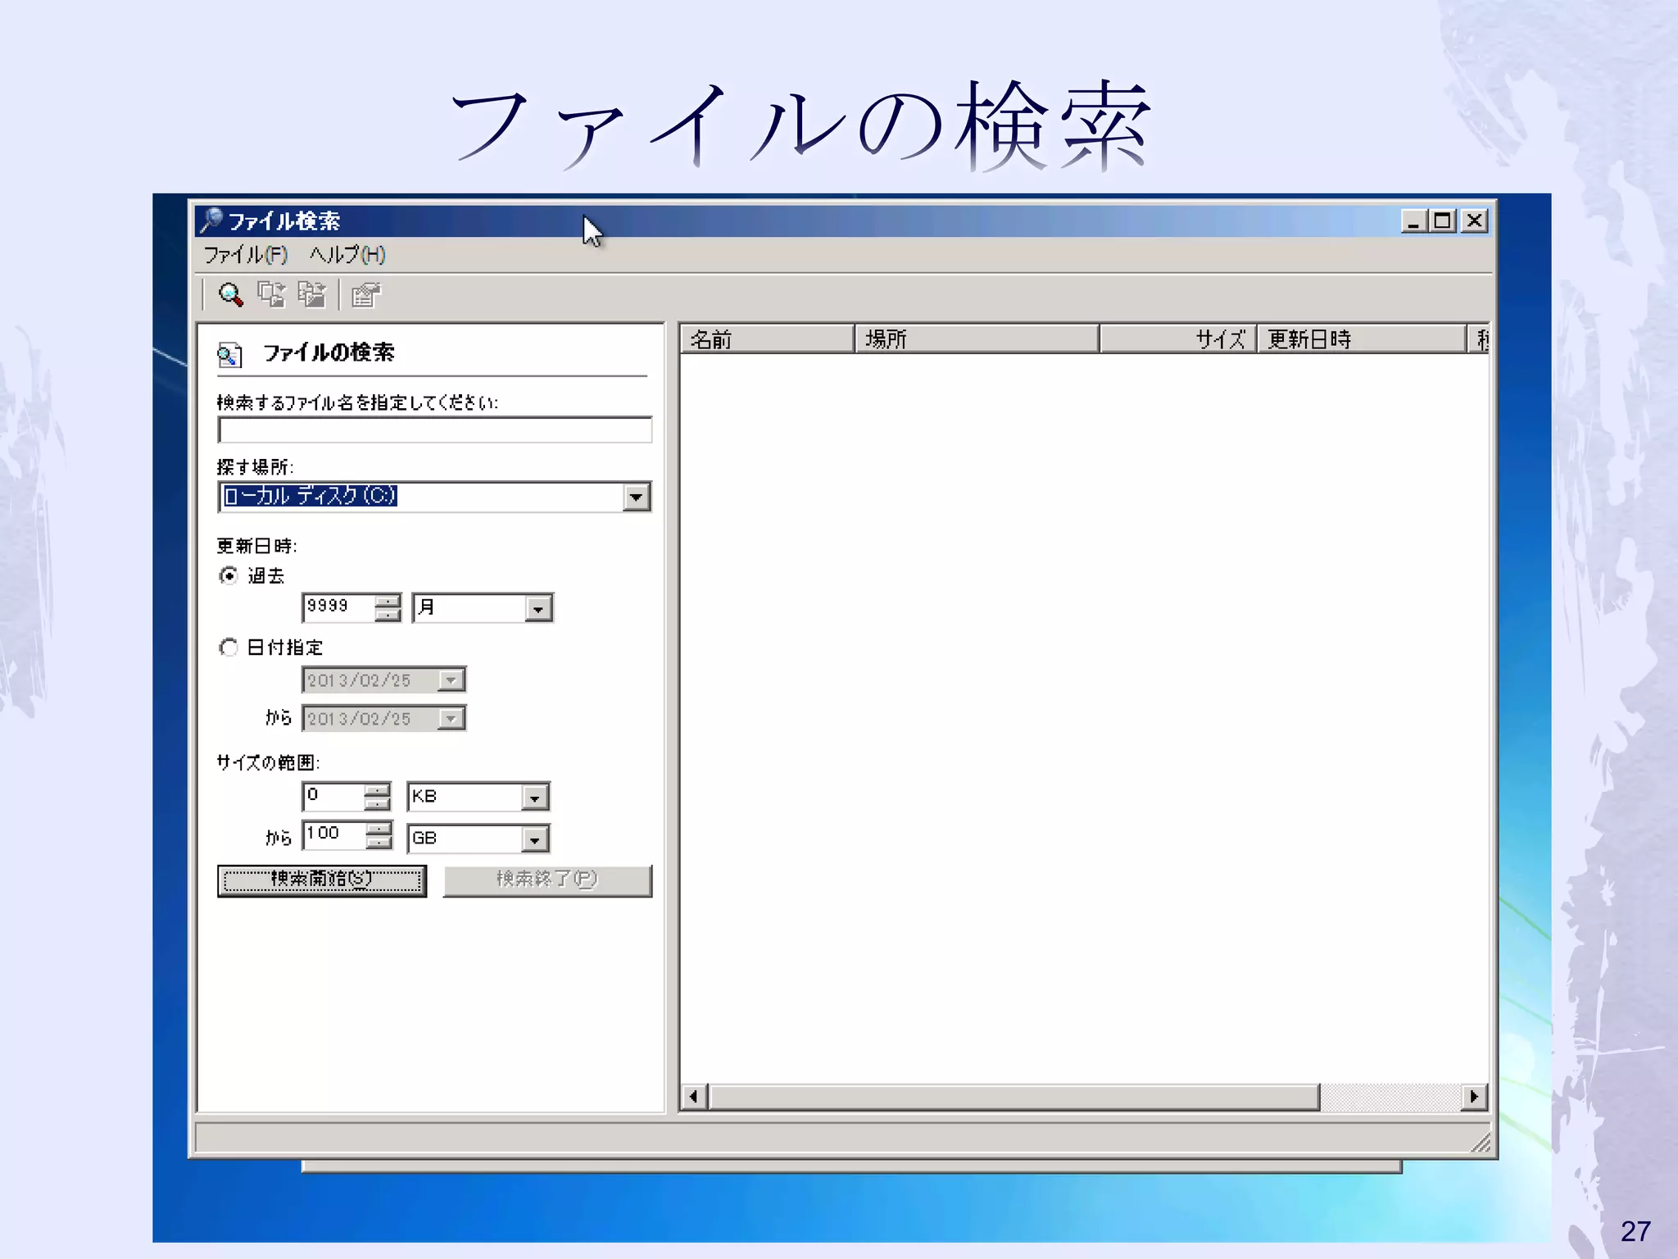
Task: Open the GB size unit dropdown
Action: [x=534, y=839]
